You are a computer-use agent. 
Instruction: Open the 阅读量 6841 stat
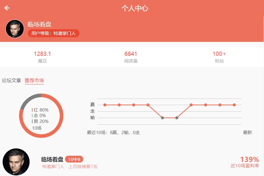131,57
